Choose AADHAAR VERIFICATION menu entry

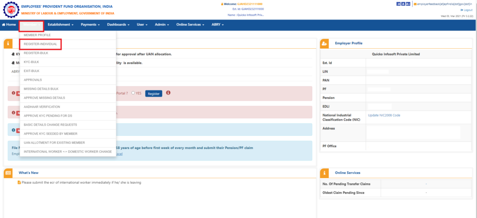[x=68, y=107]
